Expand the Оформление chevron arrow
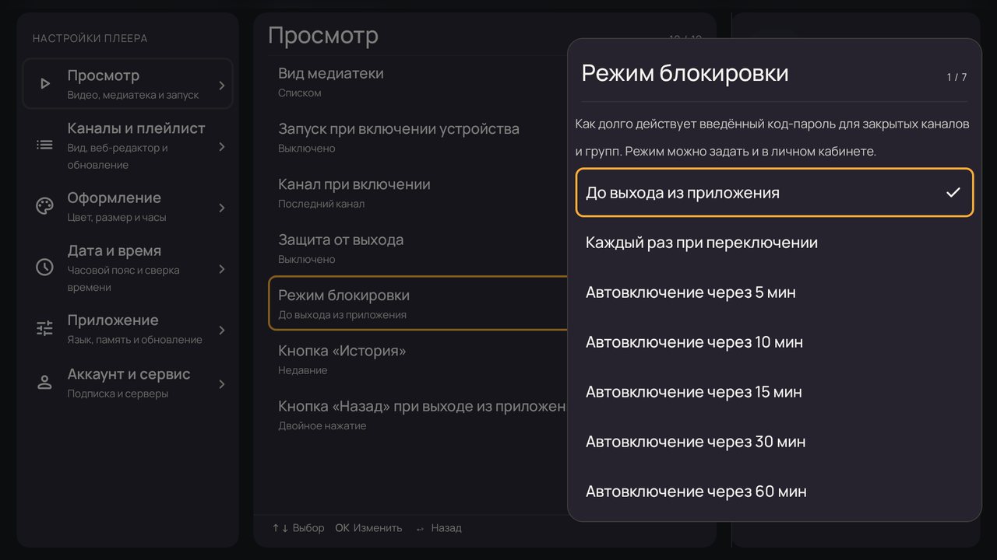 [x=222, y=208]
